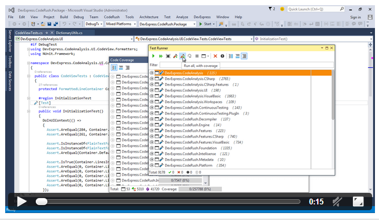
Task: Check the DevExpress.CodeAnalysis.VisualBasic checkbox
Action: [157, 96]
